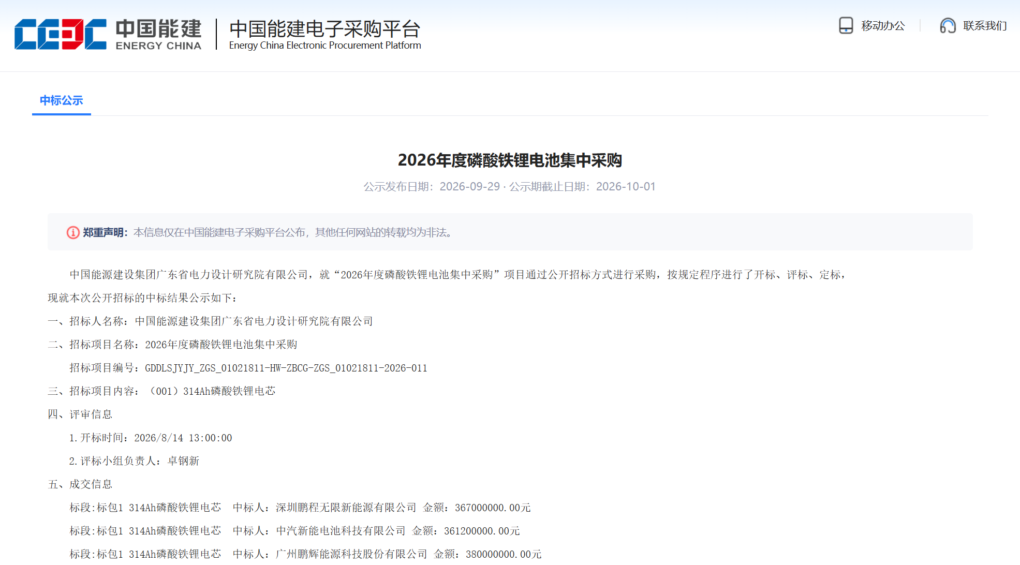Open 联系我们 link
Image resolution: width=1020 pixels, height=565 pixels.
point(985,26)
